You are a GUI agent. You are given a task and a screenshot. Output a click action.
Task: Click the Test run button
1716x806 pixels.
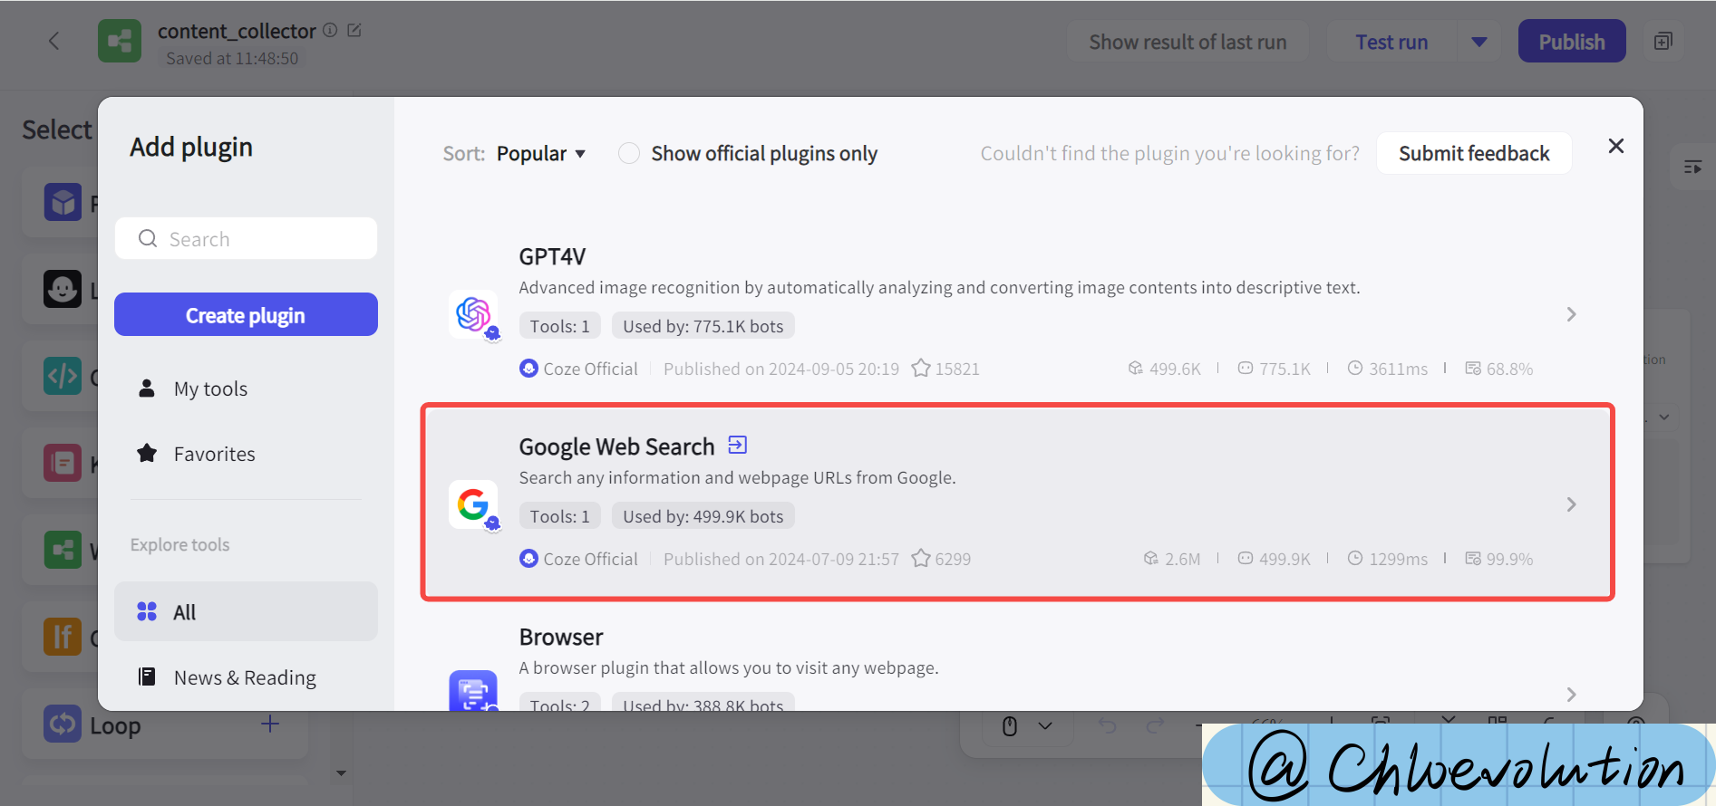1391,42
